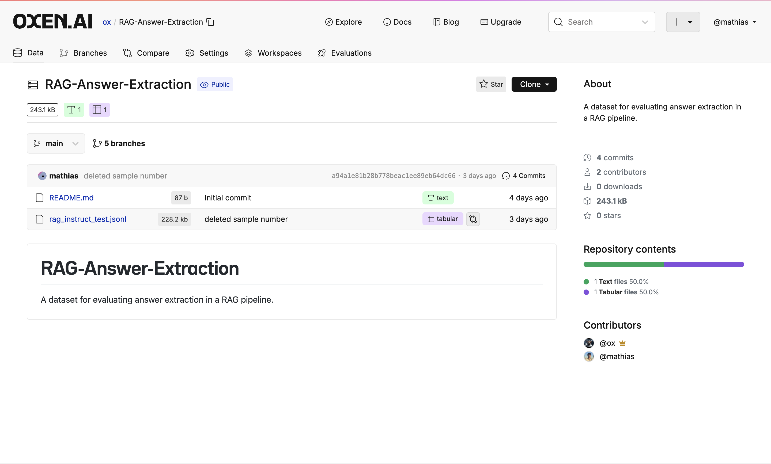The image size is (771, 464).
Task: Open repository Settings
Action: click(x=207, y=53)
